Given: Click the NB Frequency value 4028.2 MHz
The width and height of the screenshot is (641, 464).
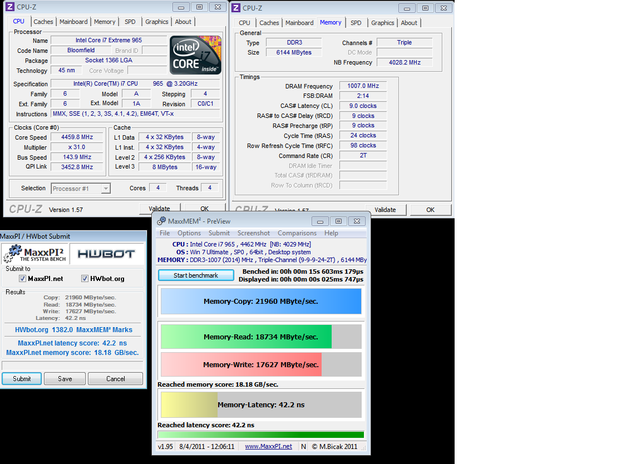Looking at the screenshot, I should click(405, 62).
